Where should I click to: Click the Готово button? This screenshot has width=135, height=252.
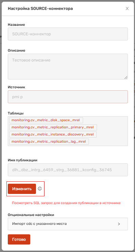[19, 239]
